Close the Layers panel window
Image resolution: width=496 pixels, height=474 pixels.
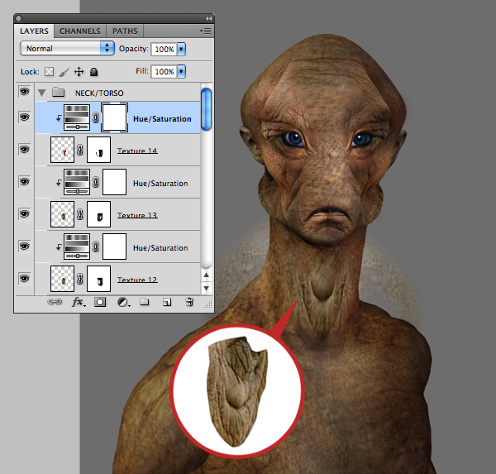pos(19,19)
